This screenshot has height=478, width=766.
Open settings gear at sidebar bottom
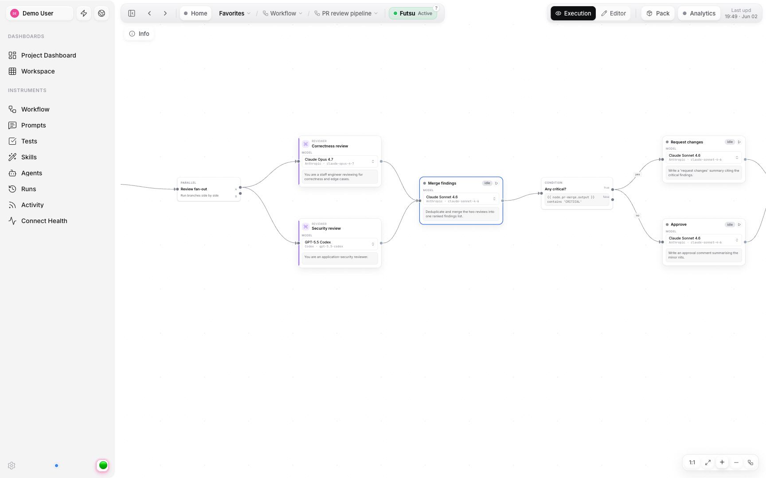tap(12, 466)
